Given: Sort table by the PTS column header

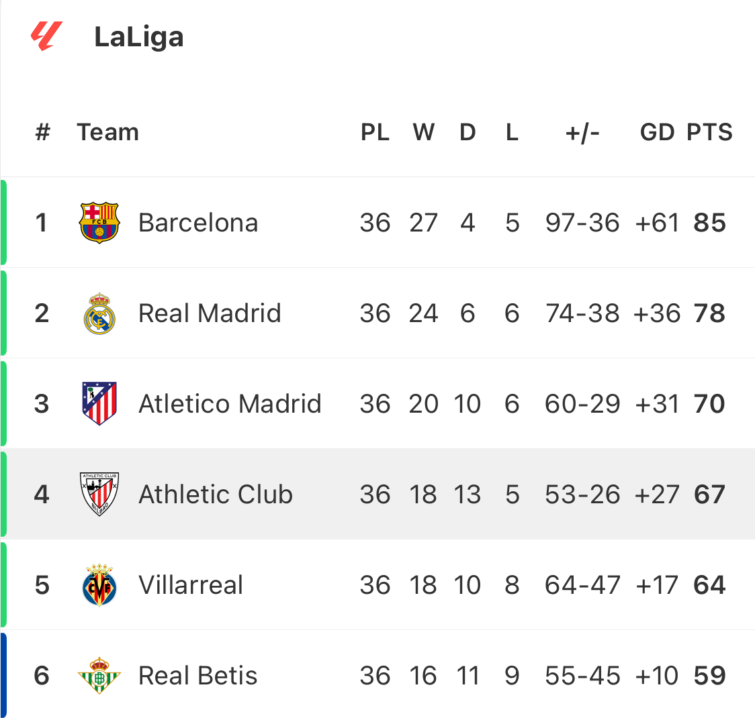Looking at the screenshot, I should (x=709, y=132).
